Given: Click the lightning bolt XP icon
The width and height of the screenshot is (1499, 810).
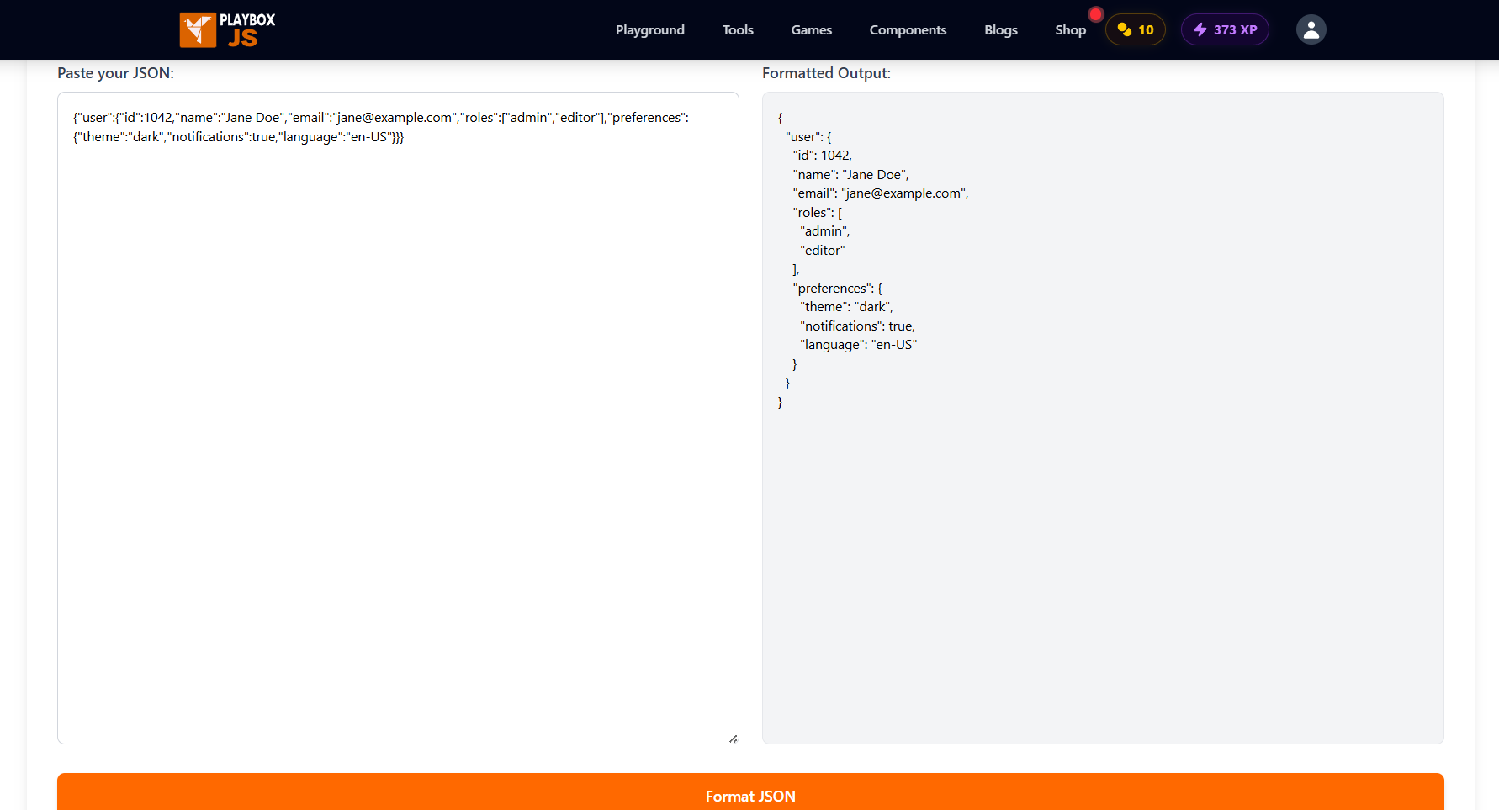Looking at the screenshot, I should point(1200,29).
